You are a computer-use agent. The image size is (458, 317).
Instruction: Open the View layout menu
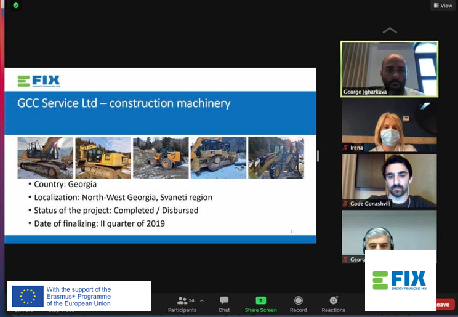click(x=443, y=6)
